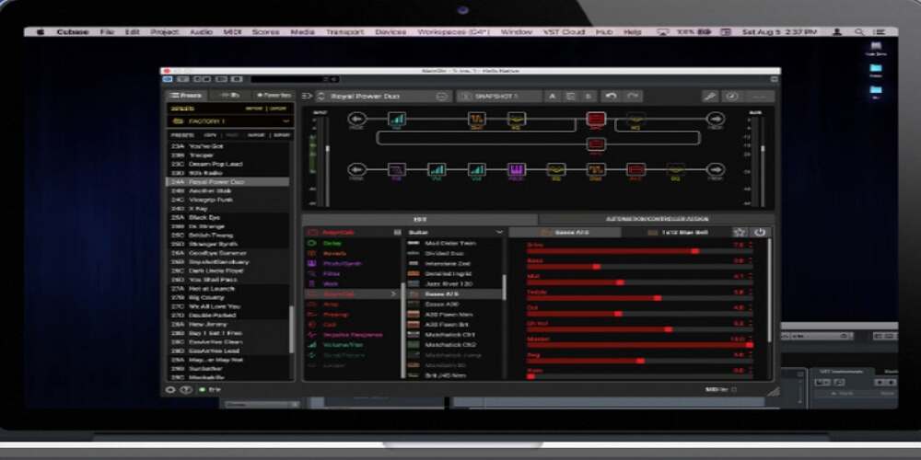Load the New Jersey preset
921x460 pixels.
click(208, 325)
